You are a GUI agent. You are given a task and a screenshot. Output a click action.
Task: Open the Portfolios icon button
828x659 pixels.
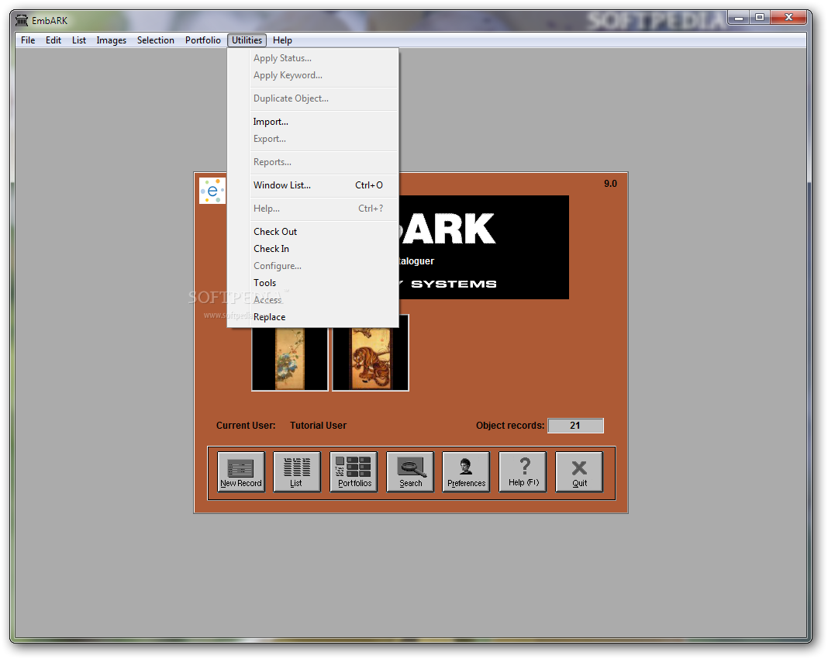(x=354, y=471)
